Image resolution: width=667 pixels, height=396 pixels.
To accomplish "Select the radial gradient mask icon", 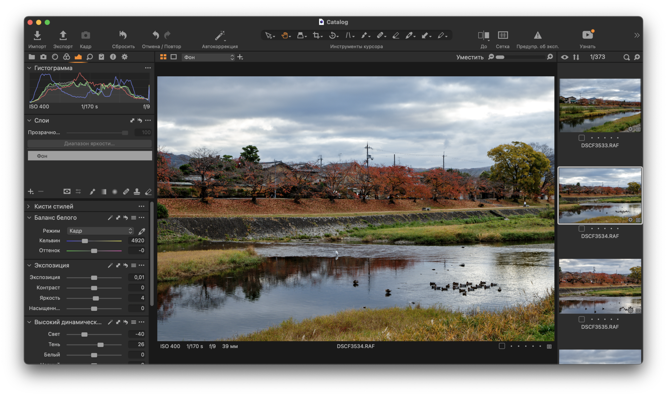I will [115, 192].
